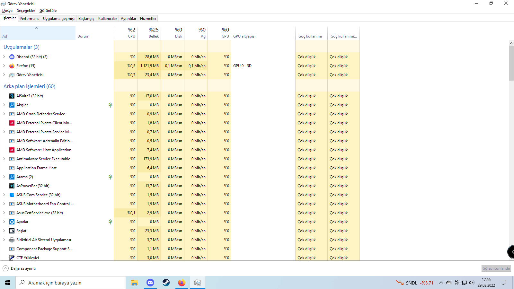Click the Biriktirici Alt Sistemi printer icon
The height and width of the screenshot is (289, 514).
coord(12,240)
